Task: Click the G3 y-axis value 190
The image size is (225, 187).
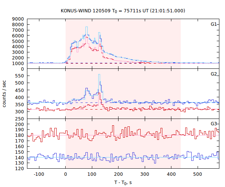Action: click(19, 130)
